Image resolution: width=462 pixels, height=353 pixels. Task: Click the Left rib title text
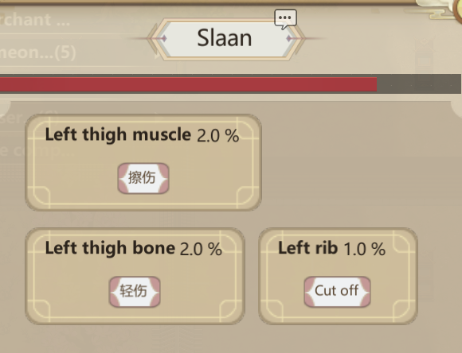pyautogui.click(x=308, y=248)
